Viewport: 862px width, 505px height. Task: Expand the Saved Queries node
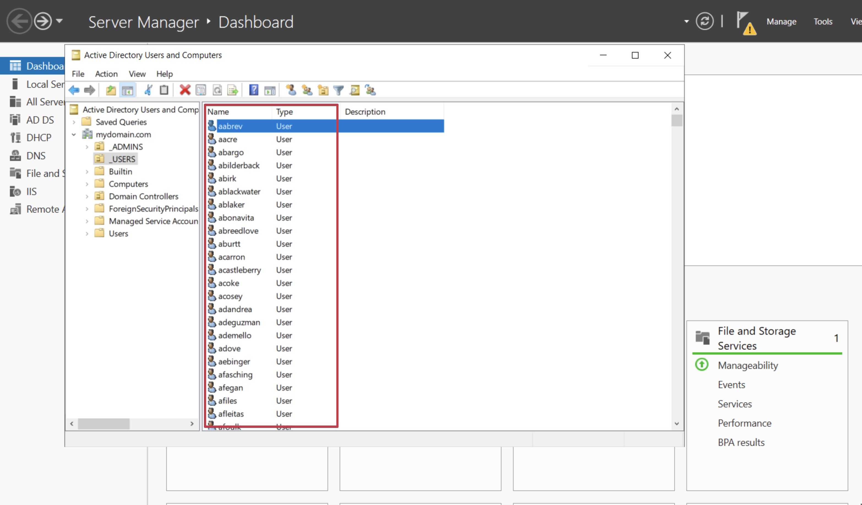(74, 122)
